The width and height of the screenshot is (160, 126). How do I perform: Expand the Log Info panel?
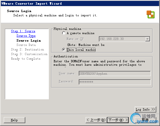pos(145,109)
